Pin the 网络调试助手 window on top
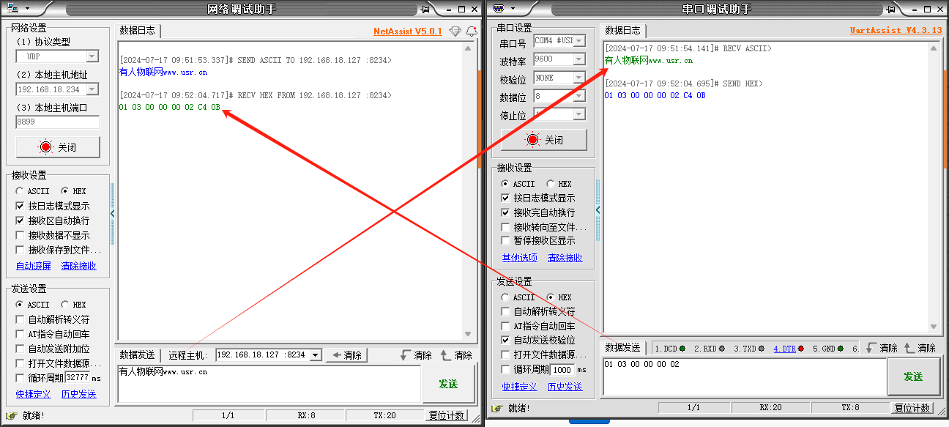 [425, 9]
